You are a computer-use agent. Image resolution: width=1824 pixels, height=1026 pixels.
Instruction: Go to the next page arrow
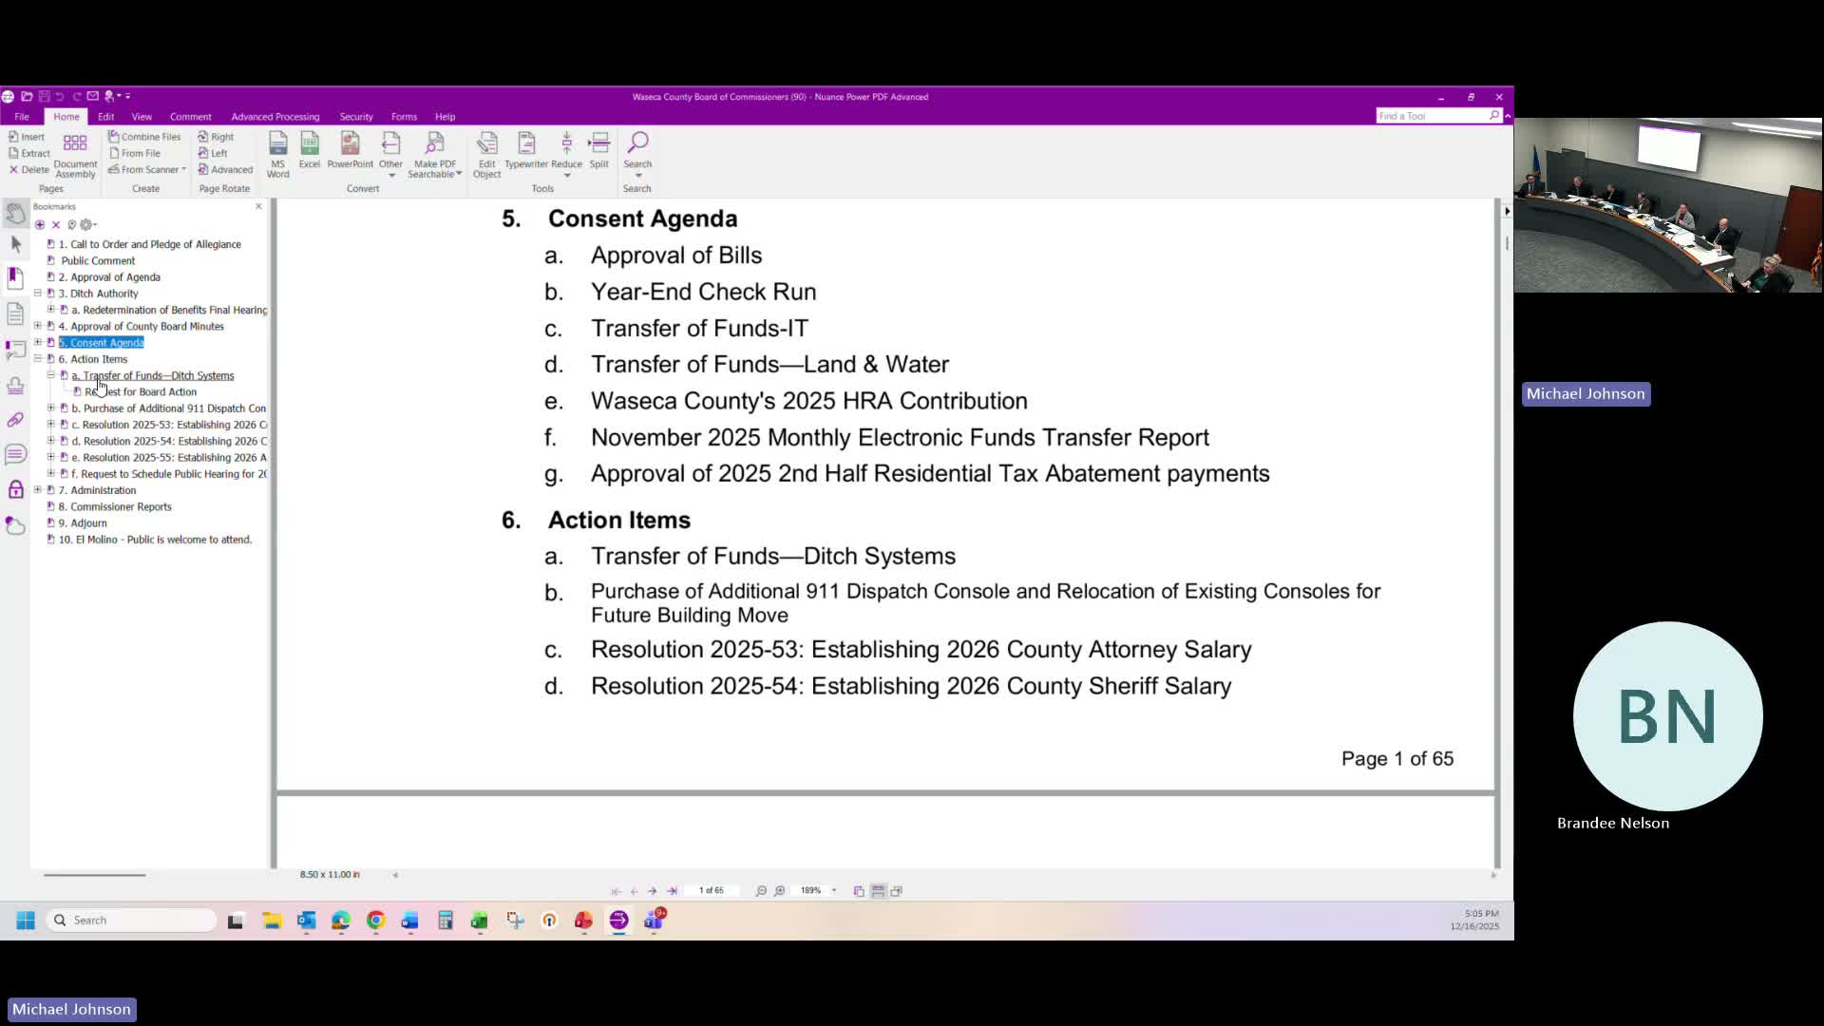(x=653, y=891)
